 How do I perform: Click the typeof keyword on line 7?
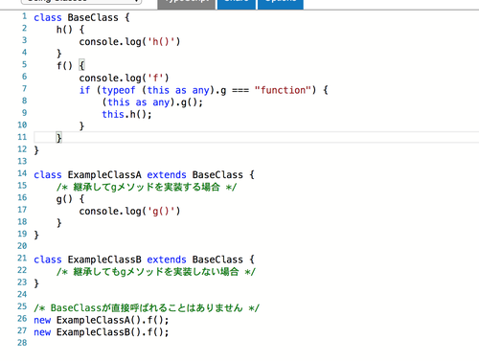click(x=119, y=90)
